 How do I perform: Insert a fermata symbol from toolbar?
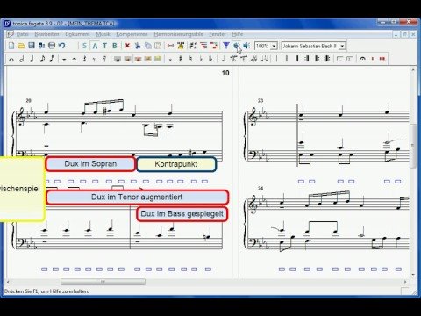click(x=362, y=59)
